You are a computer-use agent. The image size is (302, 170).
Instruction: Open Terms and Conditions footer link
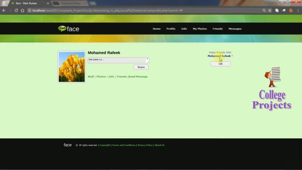point(124,145)
